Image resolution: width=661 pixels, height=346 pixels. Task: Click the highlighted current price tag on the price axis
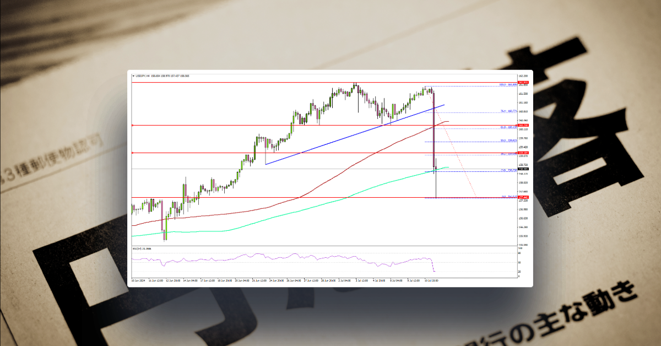522,197
